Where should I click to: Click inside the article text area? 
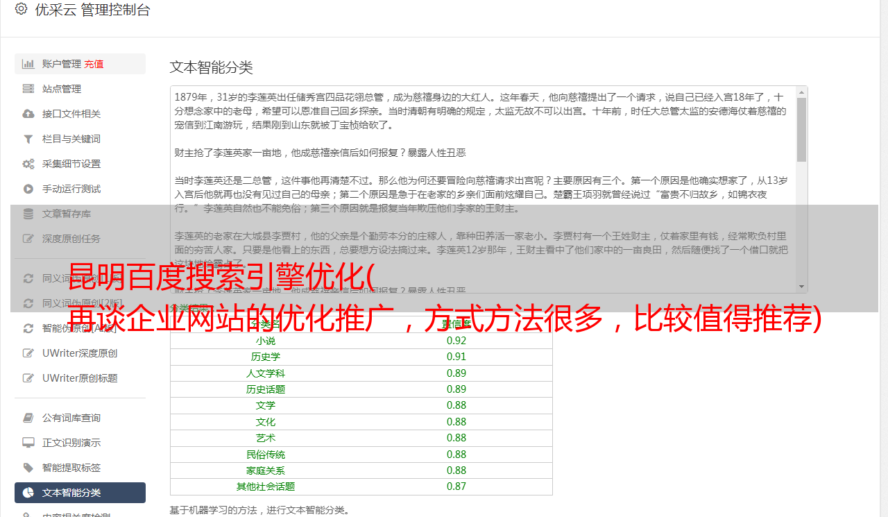pyautogui.click(x=483, y=189)
